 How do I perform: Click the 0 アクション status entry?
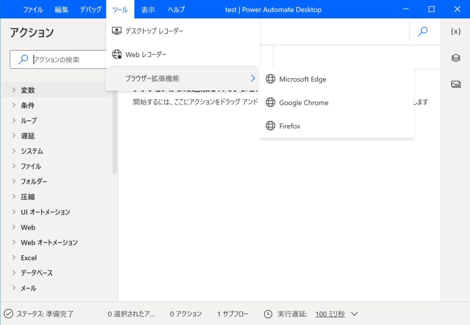tap(186, 314)
